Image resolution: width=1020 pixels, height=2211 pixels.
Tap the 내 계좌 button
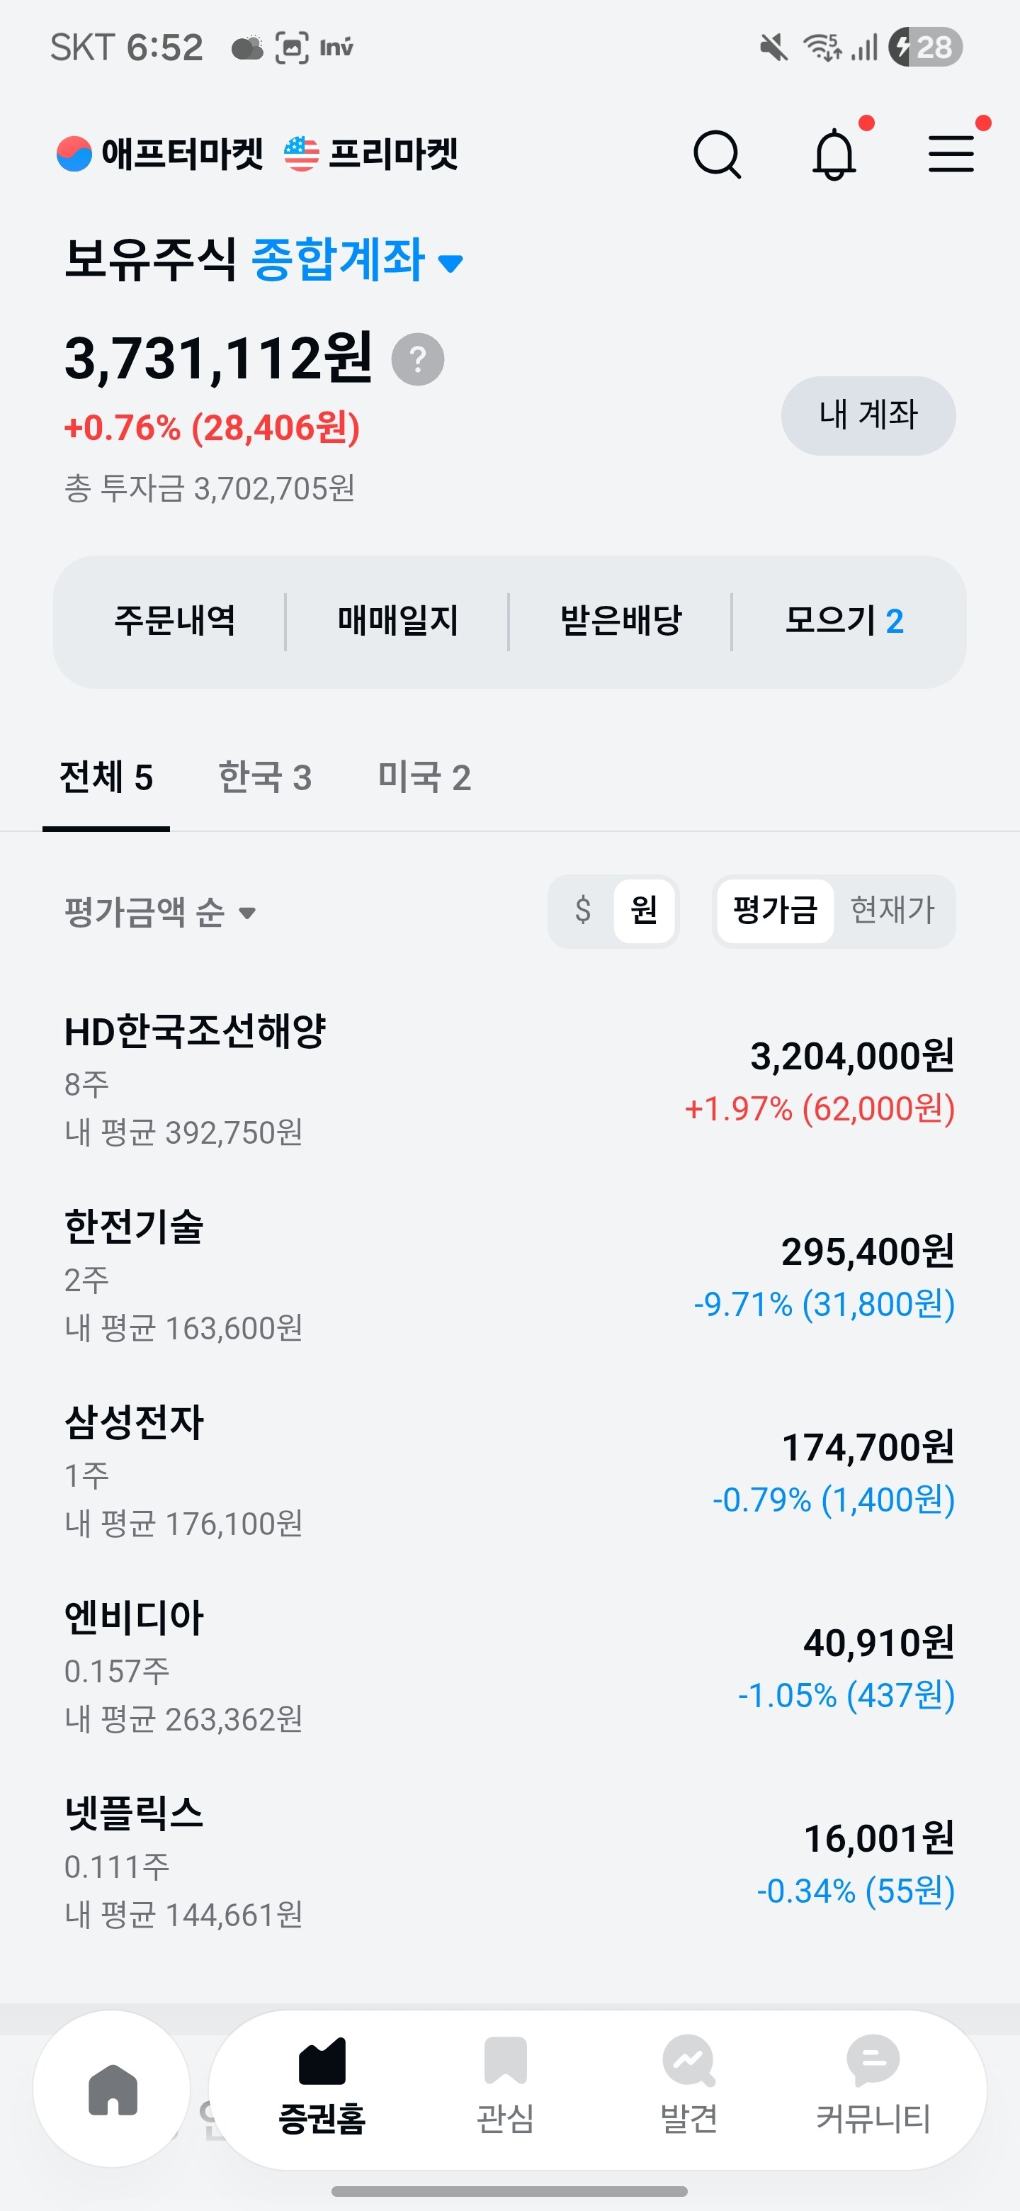pyautogui.click(x=868, y=415)
